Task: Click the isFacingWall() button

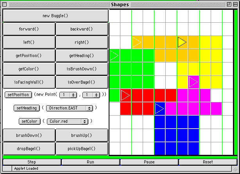Action: [29, 82]
